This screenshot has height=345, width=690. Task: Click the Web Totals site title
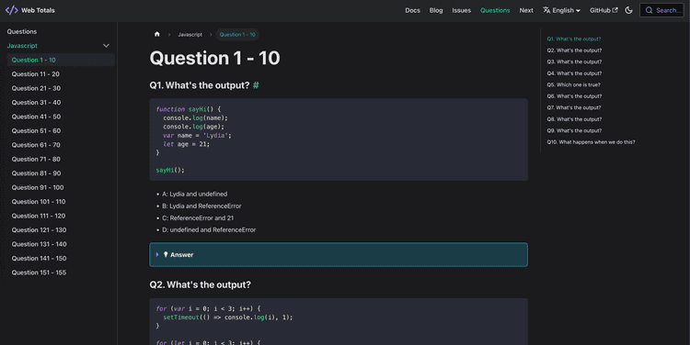tap(38, 10)
